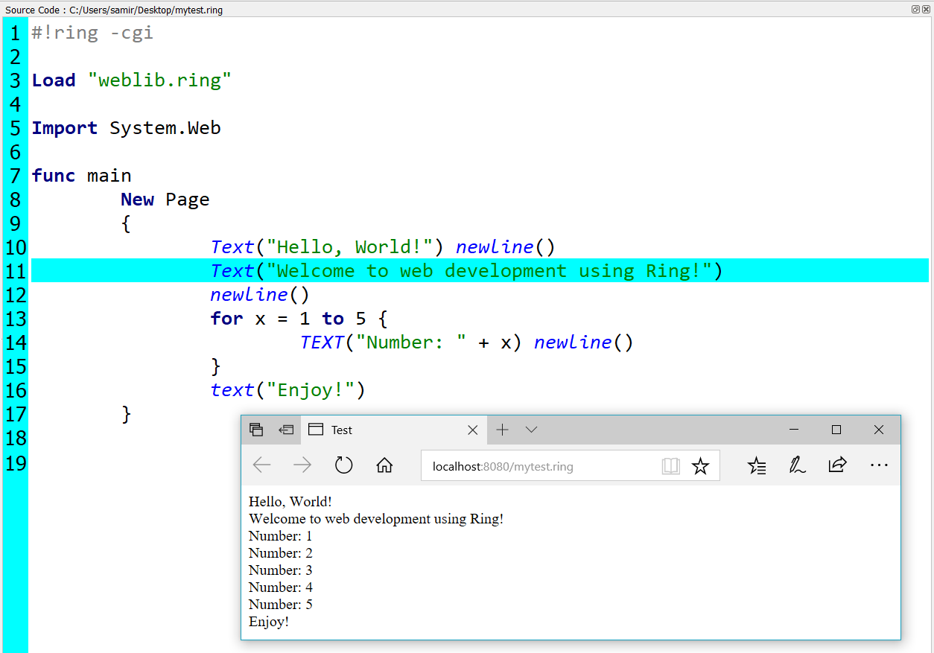Open a new tab with the plus button
Viewport: 934px width, 653px height.
point(502,430)
